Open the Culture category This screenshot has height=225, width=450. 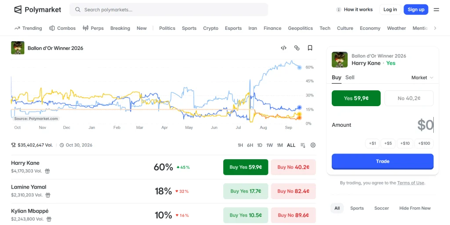tap(345, 28)
